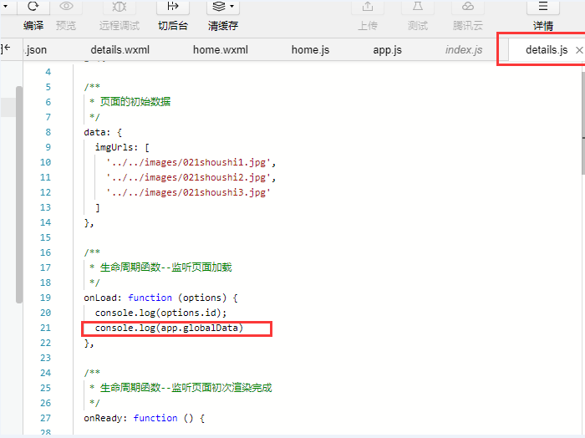This screenshot has width=585, height=438.
Task: Collapse the side panel arrow icon
Action: pyautogui.click(x=6, y=48)
